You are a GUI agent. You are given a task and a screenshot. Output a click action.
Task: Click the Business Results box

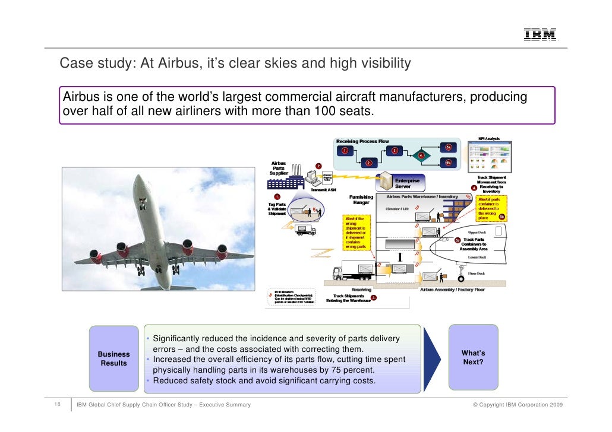tap(114, 358)
